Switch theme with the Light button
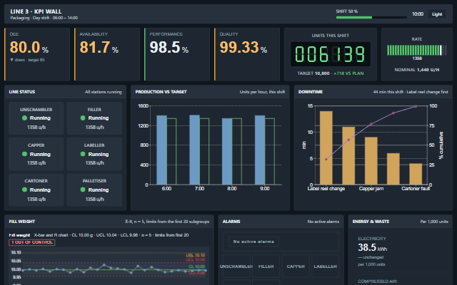The width and height of the screenshot is (457, 285). (436, 14)
